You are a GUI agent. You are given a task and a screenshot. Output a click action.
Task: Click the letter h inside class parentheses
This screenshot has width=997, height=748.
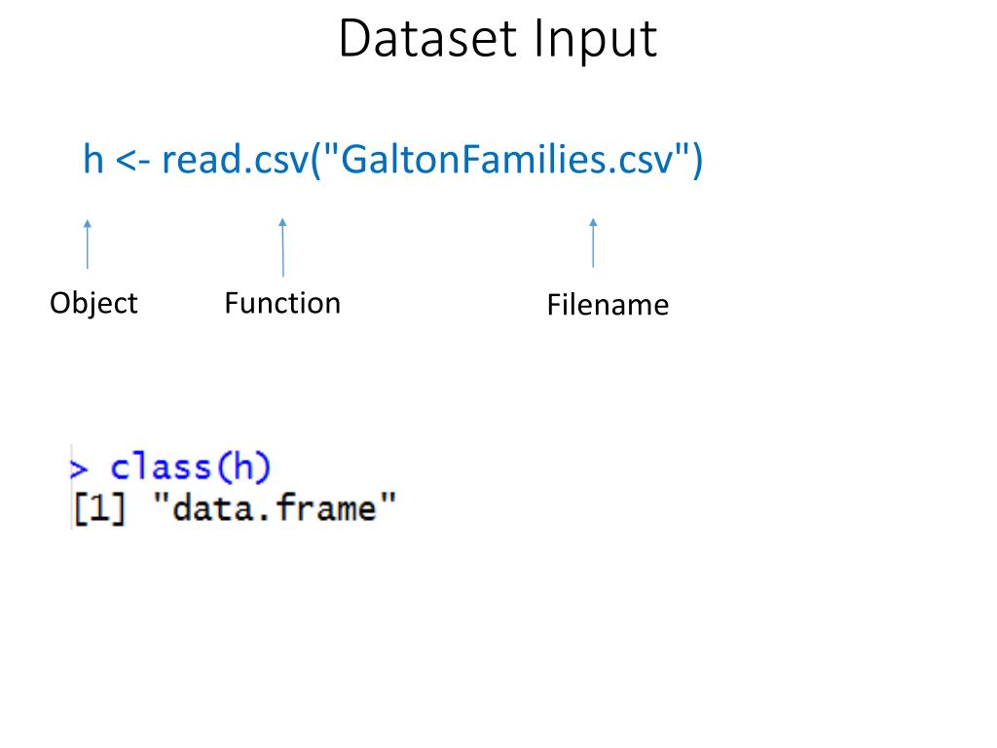coord(242,467)
